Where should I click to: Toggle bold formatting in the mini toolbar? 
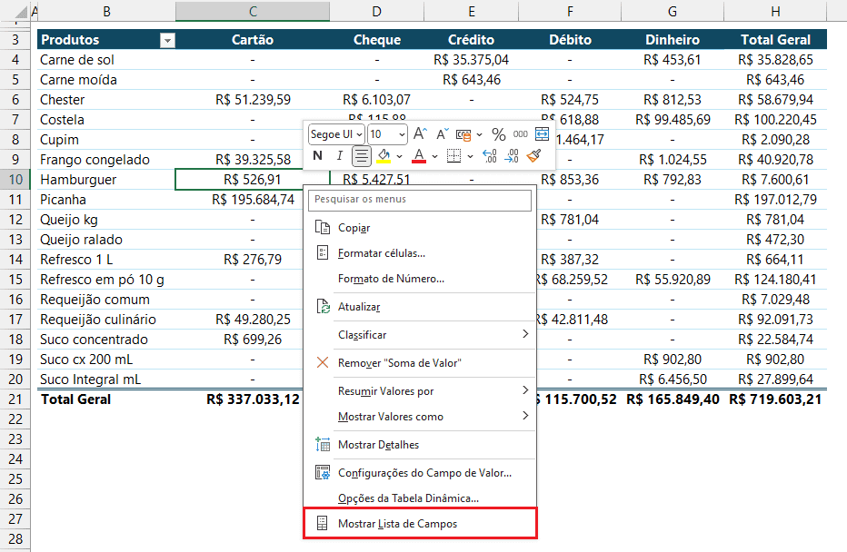317,155
